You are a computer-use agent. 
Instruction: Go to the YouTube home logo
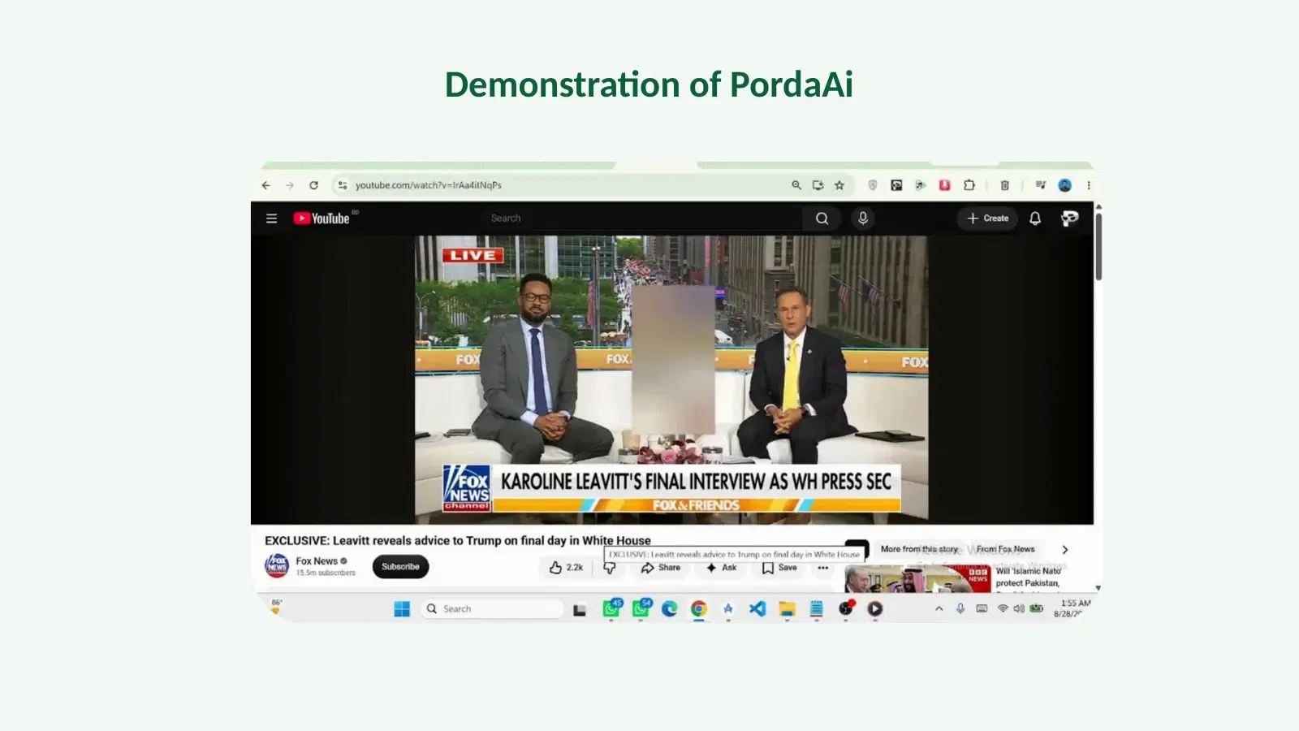tap(322, 218)
